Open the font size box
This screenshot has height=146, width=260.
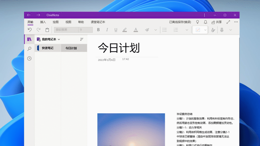86,30
